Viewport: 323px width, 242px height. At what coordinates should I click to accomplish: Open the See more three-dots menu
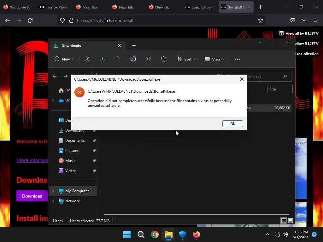237,59
